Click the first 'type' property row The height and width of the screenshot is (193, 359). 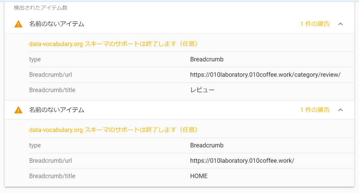(x=35, y=59)
